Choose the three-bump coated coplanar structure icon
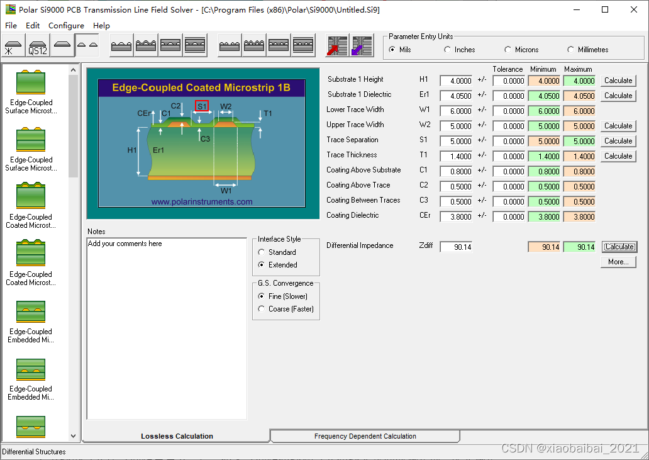 pos(146,45)
